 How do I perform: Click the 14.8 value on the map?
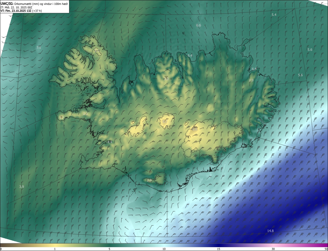[270, 231]
